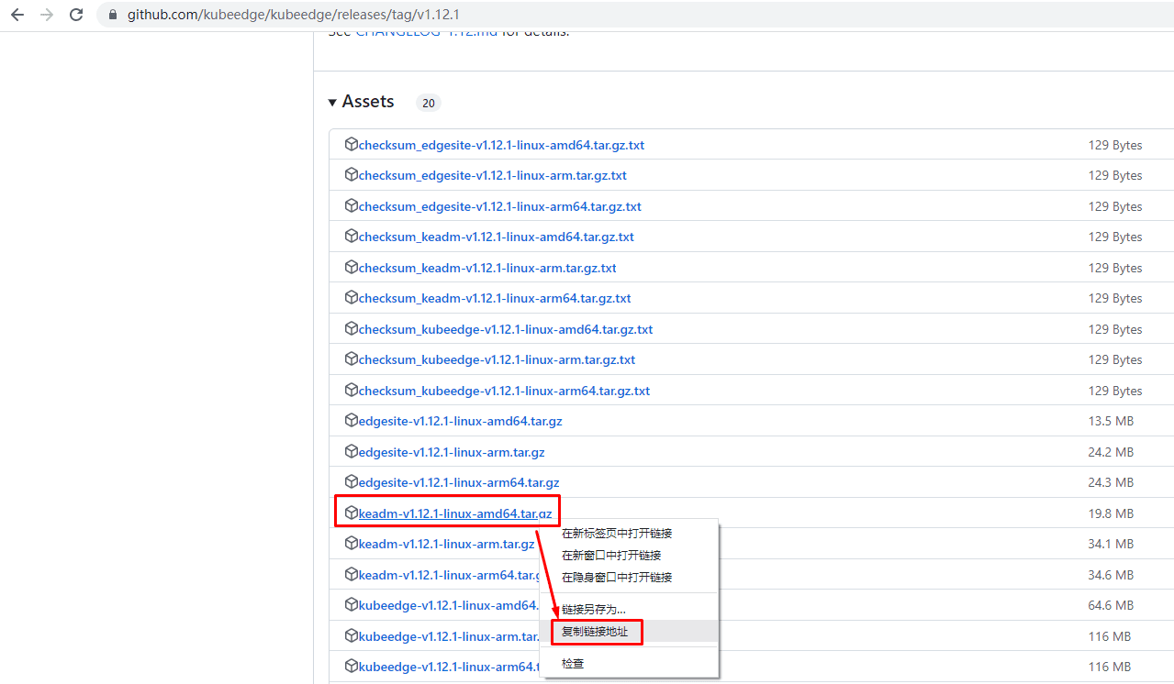Click package icon beside keadm-v1.12.1-linux-arm.tar.gz
The width and height of the screenshot is (1174, 684).
click(x=351, y=544)
